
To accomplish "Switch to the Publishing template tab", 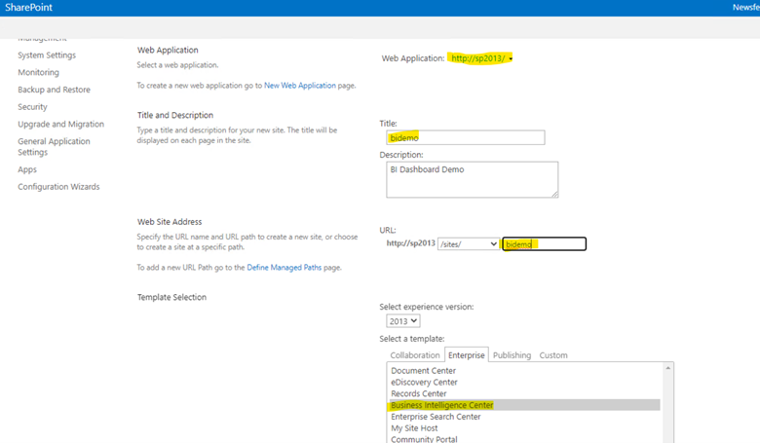I will [x=512, y=355].
